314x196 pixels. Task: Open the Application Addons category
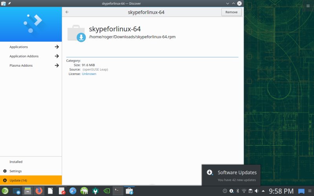[x=24, y=56]
